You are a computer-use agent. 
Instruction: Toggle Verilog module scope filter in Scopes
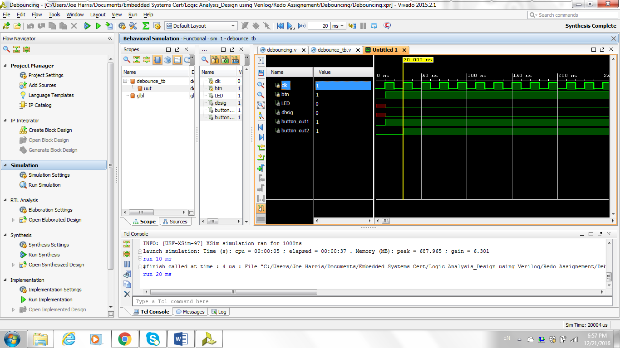pos(157,60)
